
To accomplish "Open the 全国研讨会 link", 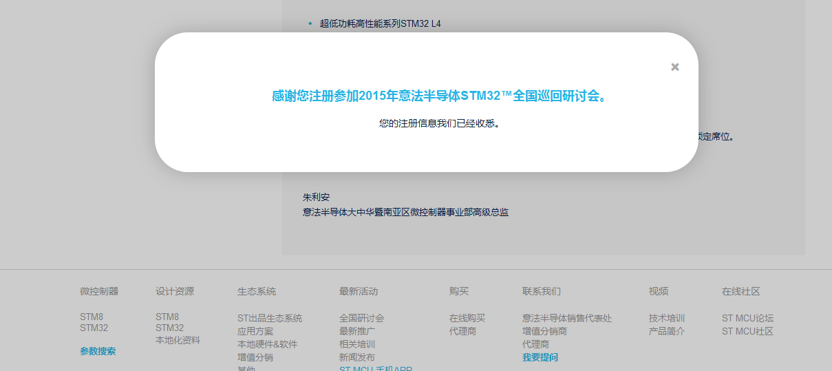I will (361, 319).
